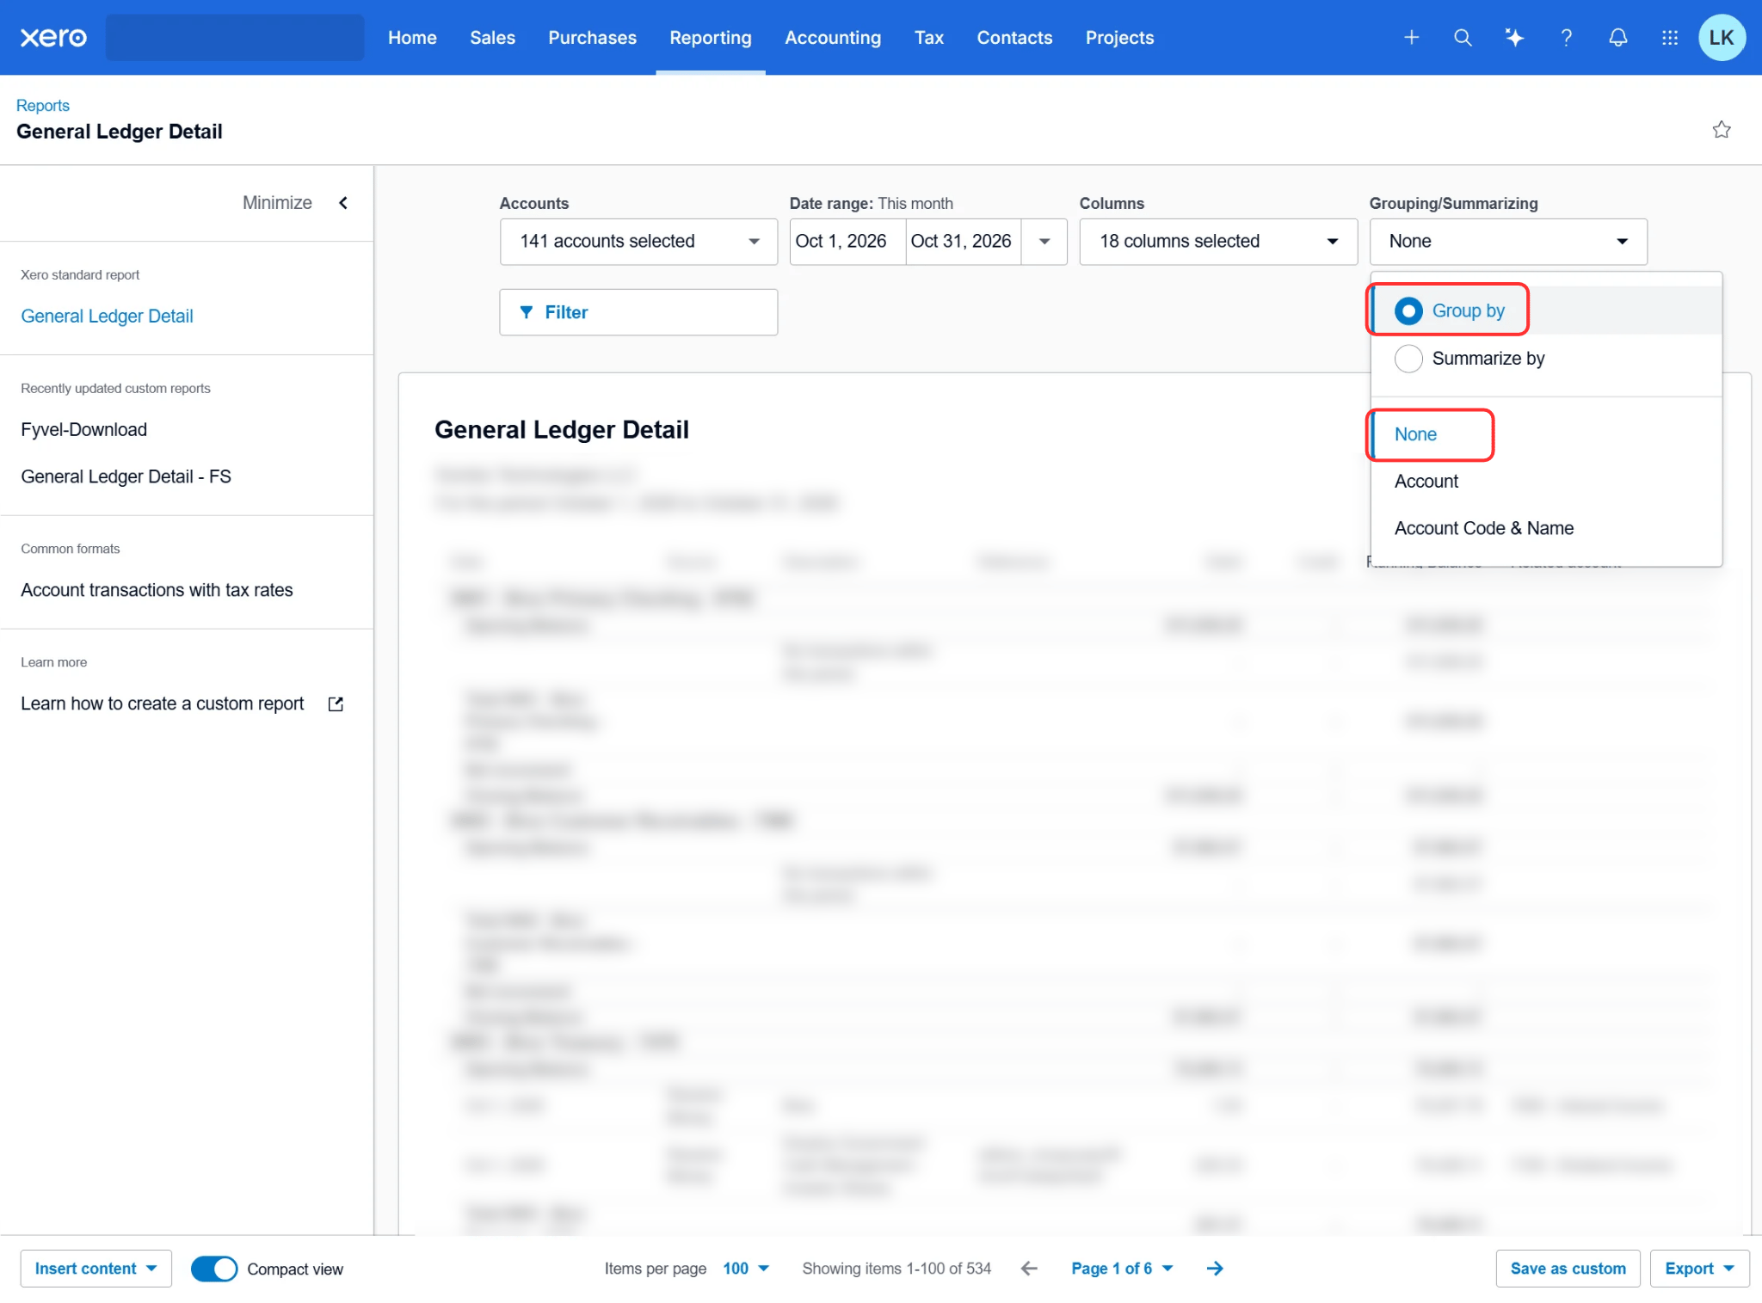The height and width of the screenshot is (1303, 1762).
Task: Open the Purchases menu
Action: pyautogui.click(x=593, y=38)
